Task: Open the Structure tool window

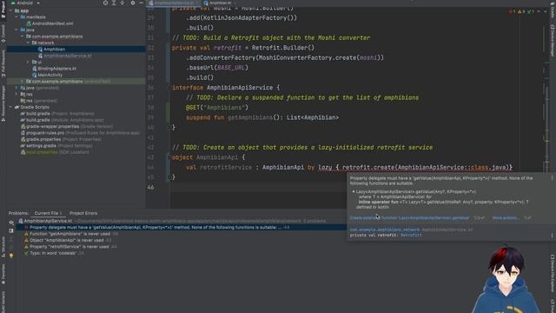Action: [x=3, y=247]
